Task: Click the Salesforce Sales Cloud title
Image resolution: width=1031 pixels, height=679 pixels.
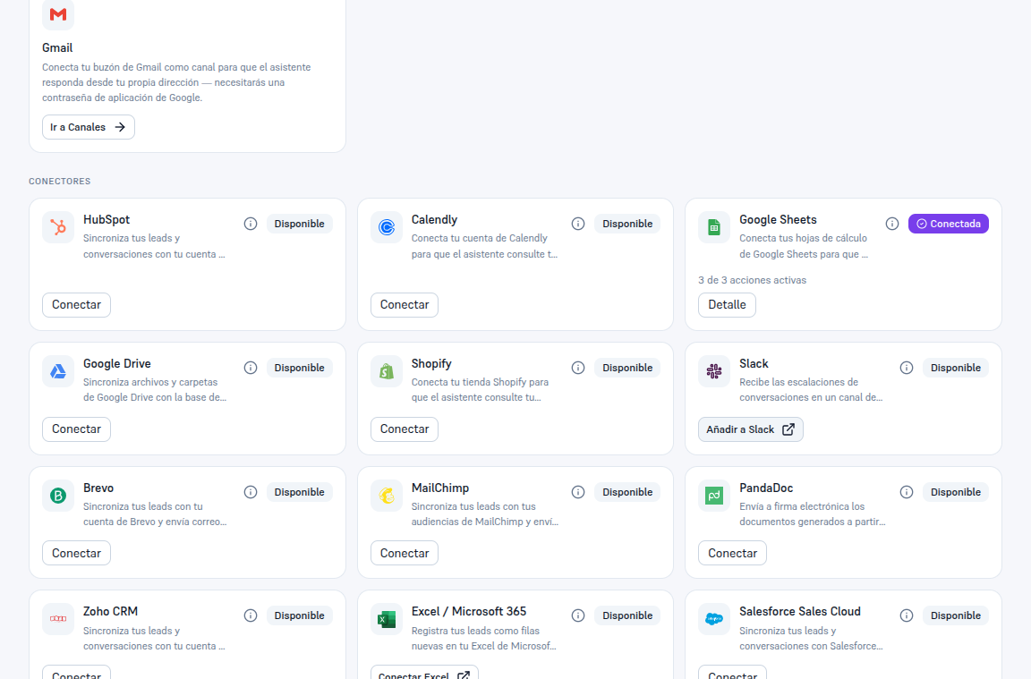Action: coord(799,611)
